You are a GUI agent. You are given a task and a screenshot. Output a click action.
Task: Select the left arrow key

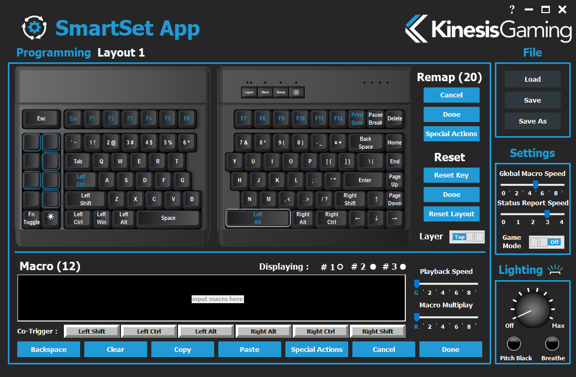click(x=358, y=218)
